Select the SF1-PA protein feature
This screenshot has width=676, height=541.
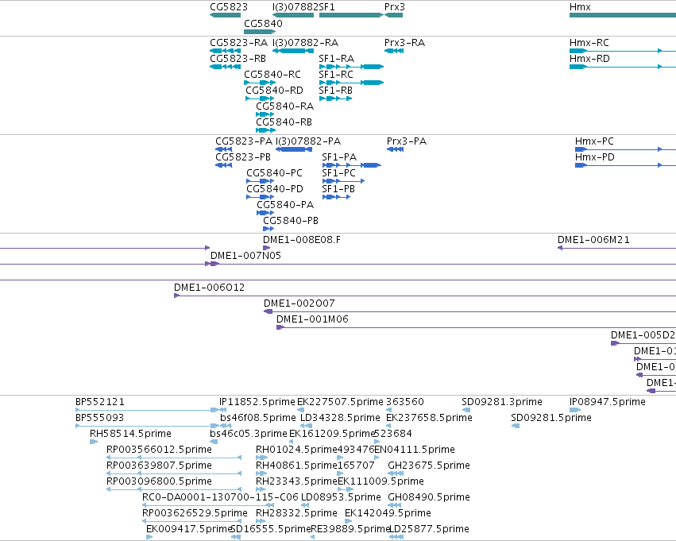[x=351, y=165]
